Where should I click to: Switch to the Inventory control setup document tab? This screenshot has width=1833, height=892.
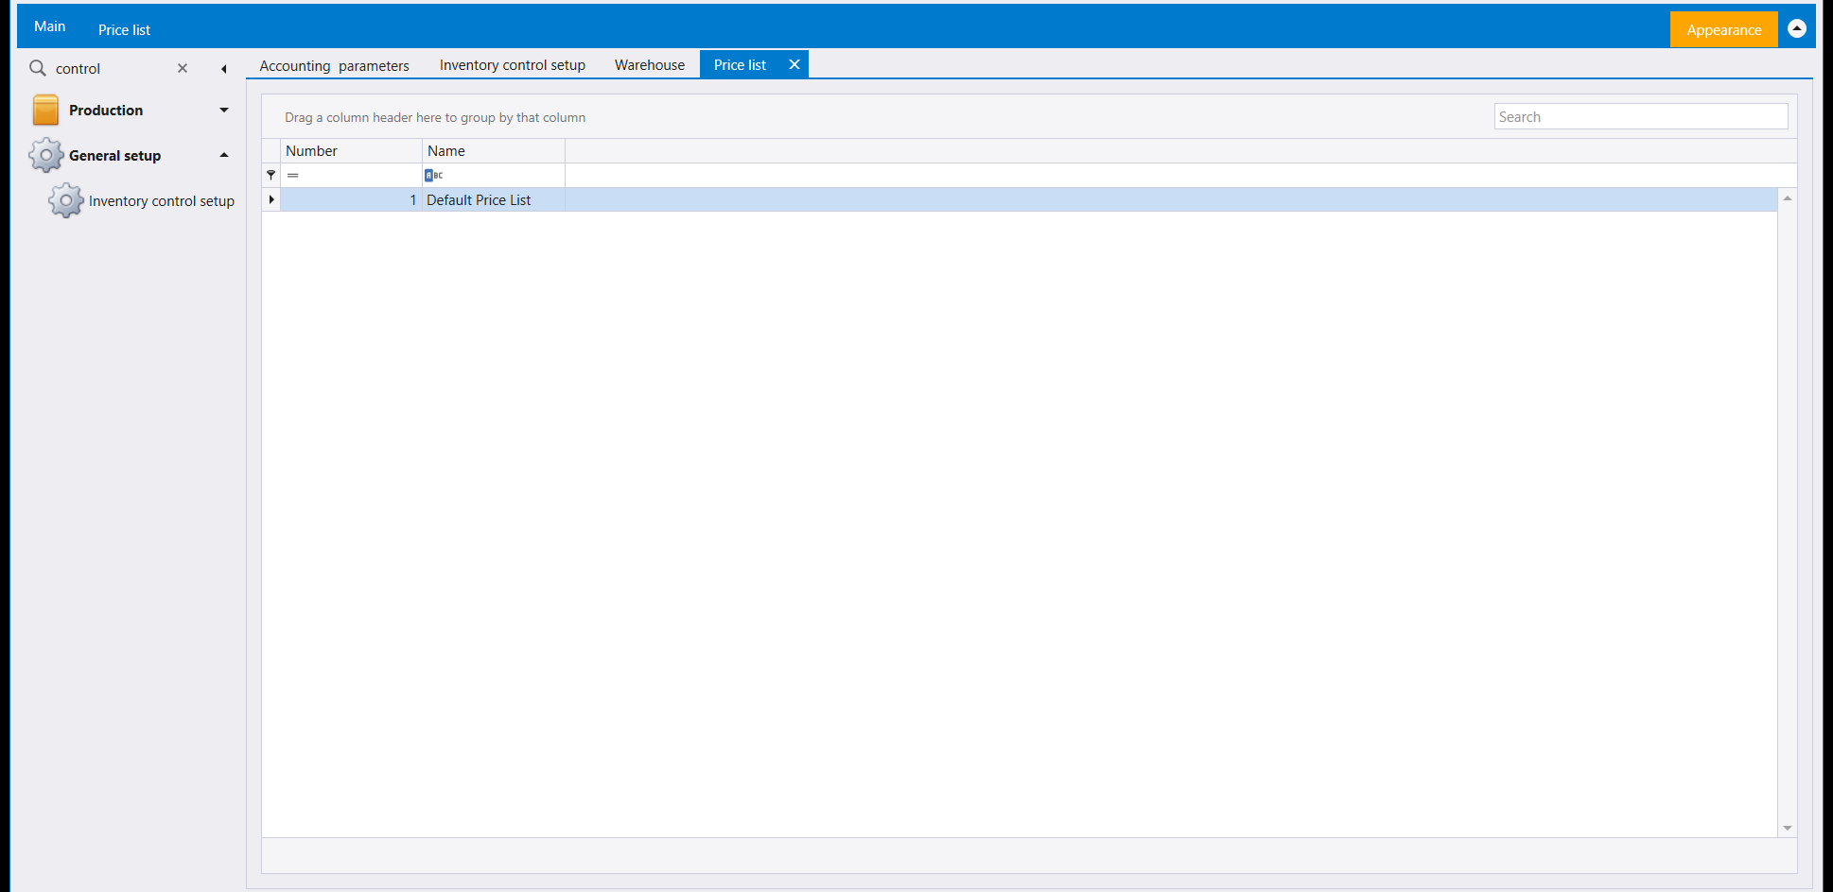[x=513, y=65]
